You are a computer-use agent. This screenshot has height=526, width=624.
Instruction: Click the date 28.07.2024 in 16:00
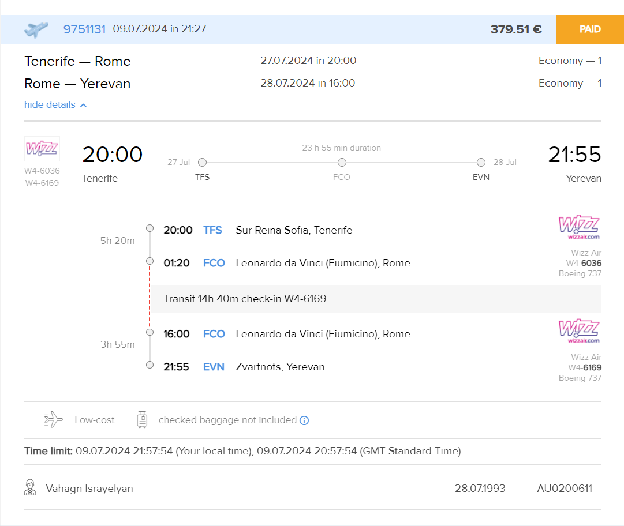click(308, 83)
